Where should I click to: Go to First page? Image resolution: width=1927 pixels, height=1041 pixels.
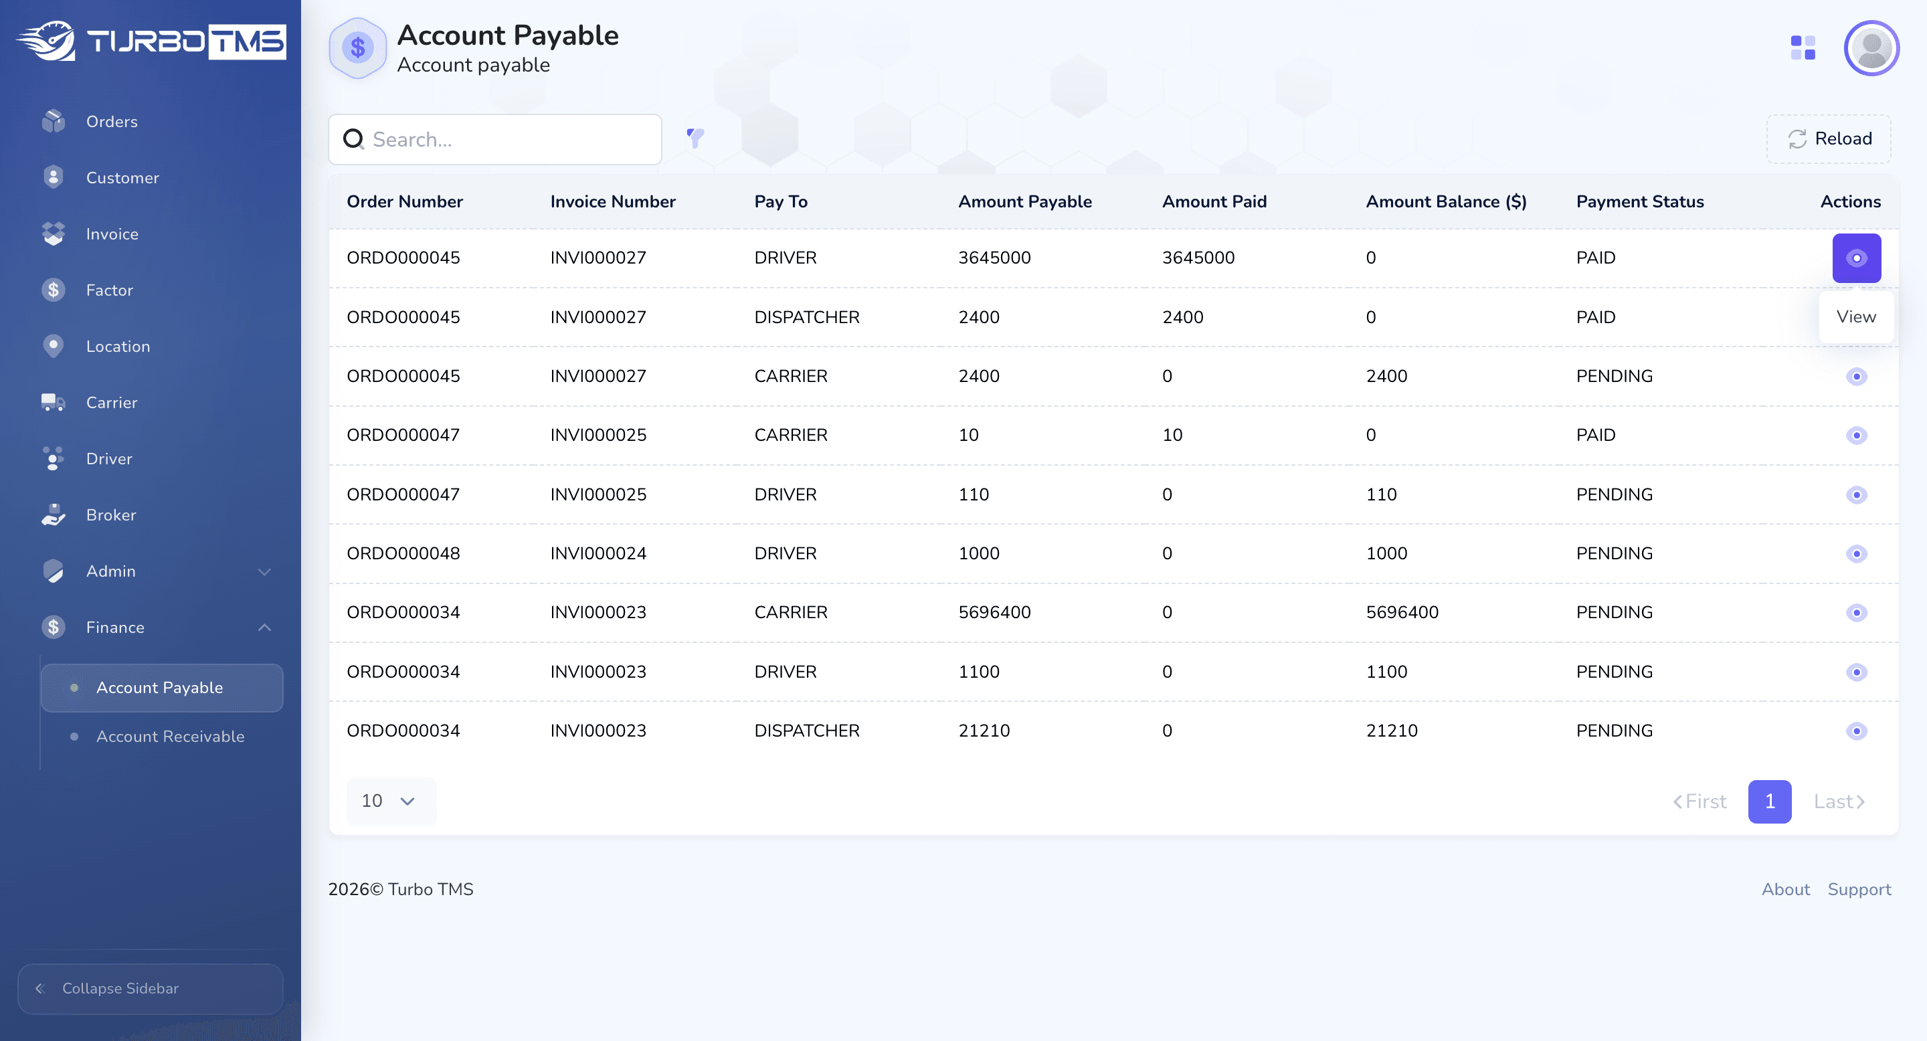[1700, 801]
